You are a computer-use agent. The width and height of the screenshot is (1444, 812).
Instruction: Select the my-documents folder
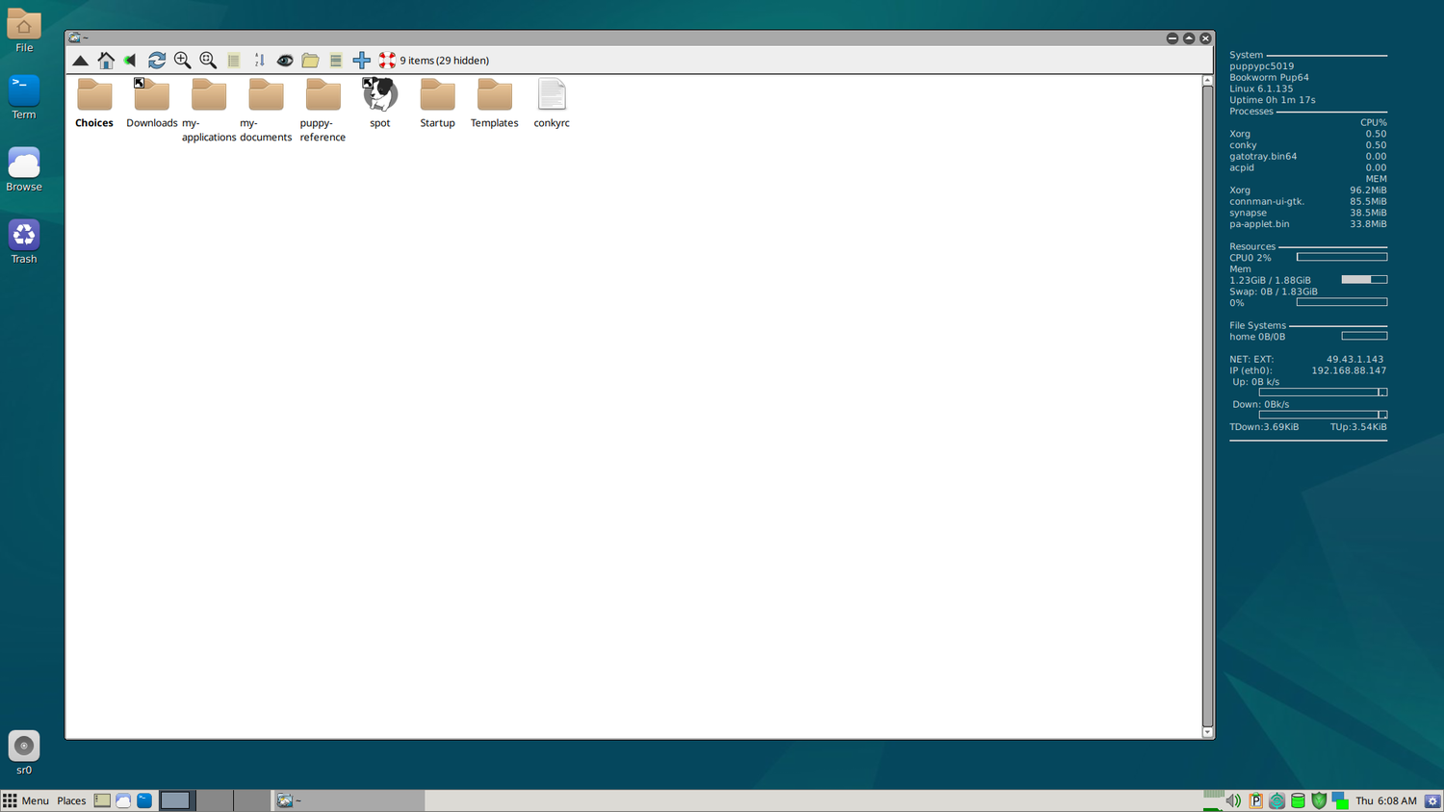point(266,111)
